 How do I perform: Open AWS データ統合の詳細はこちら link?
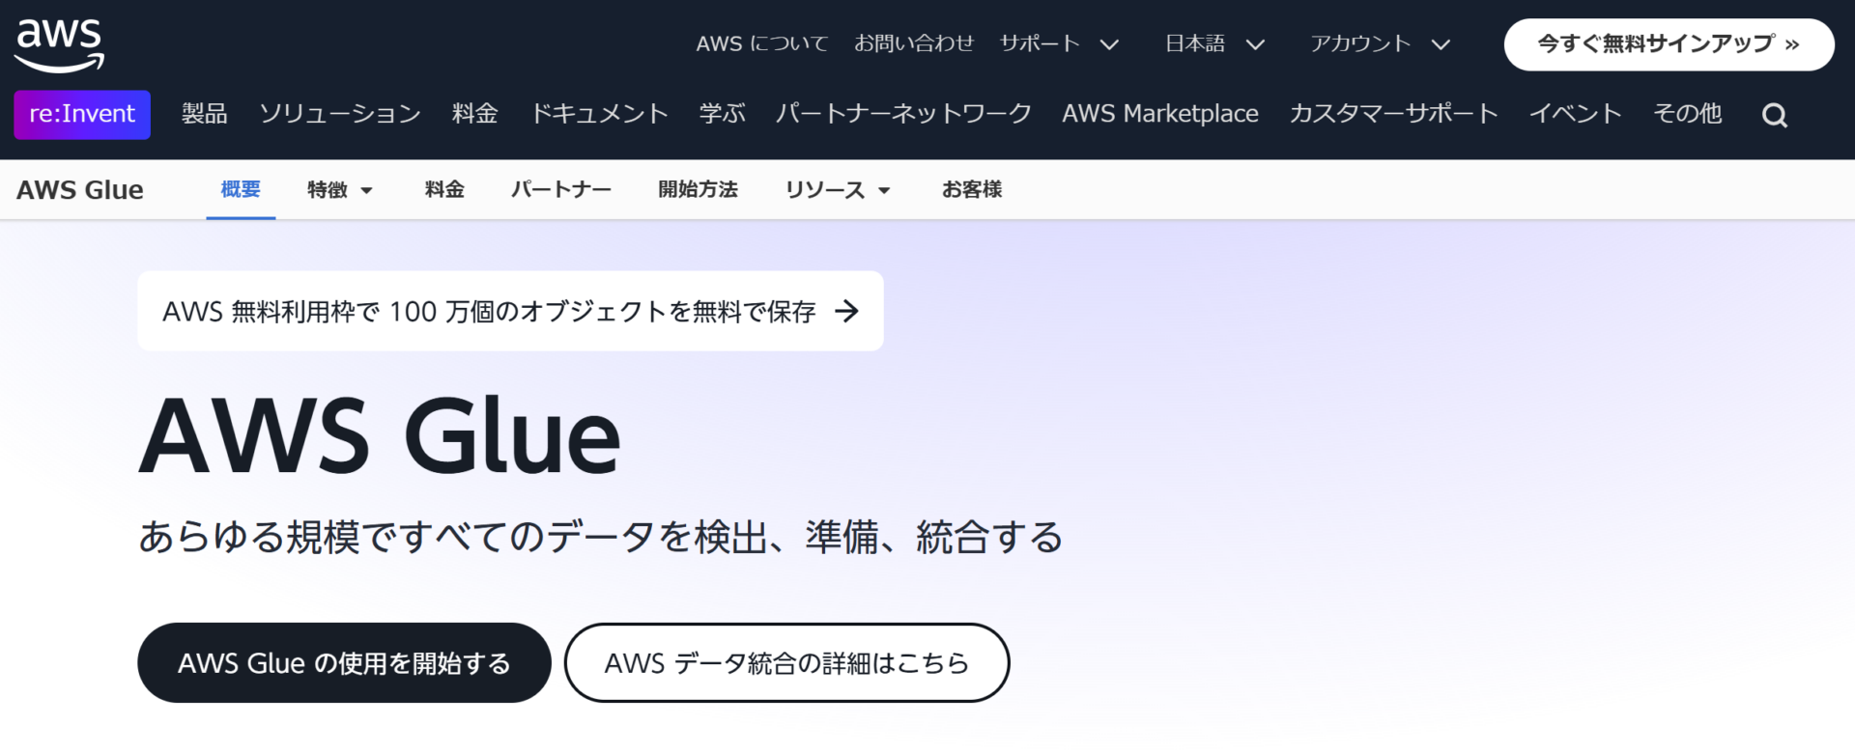click(787, 663)
